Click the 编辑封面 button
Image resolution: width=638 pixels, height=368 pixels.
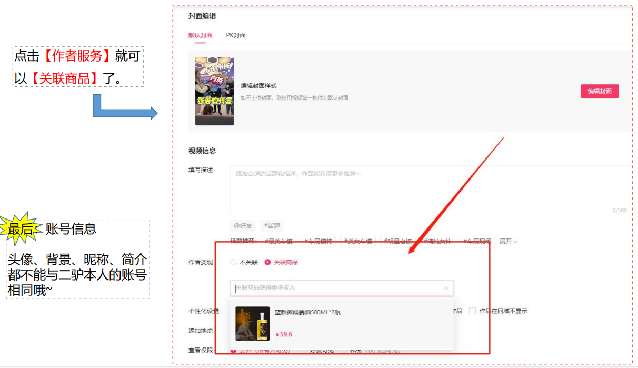pyautogui.click(x=600, y=91)
